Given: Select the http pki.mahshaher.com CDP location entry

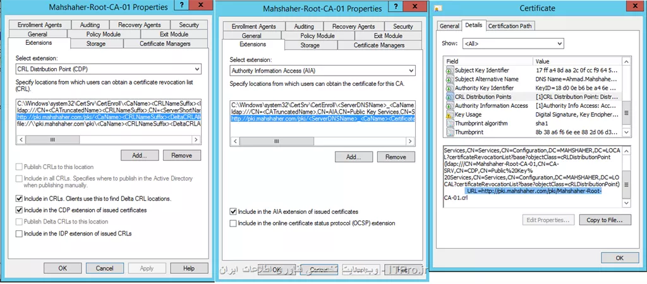Looking at the screenshot, I should [x=109, y=117].
